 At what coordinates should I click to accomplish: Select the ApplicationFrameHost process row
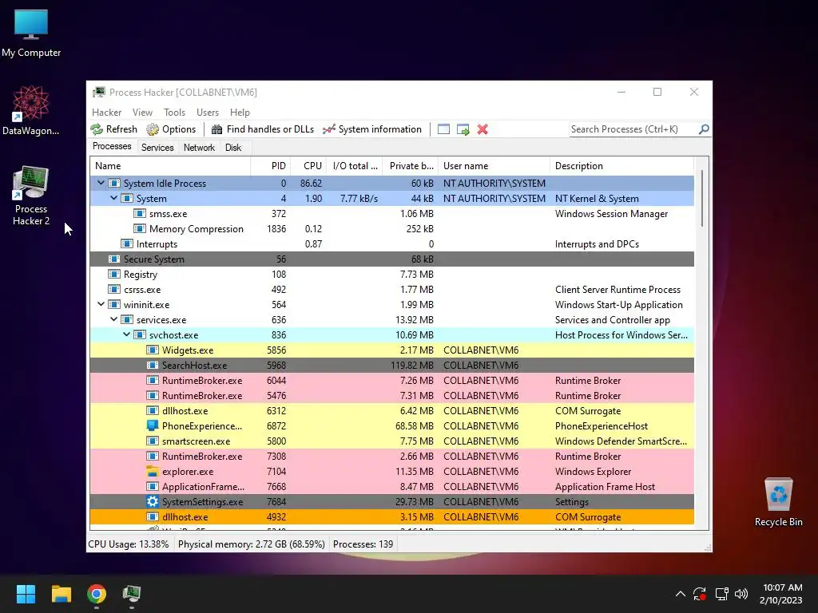[x=391, y=486]
